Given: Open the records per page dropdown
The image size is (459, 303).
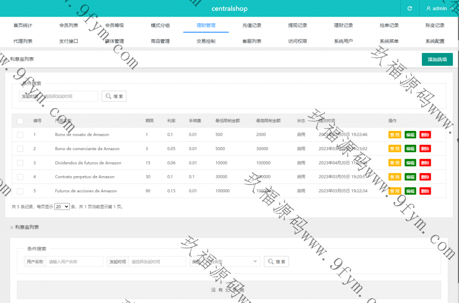Looking at the screenshot, I should 62,207.
